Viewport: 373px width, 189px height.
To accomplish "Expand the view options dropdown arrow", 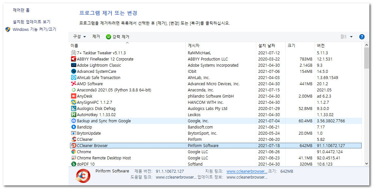I will pyautogui.click(x=351, y=37).
